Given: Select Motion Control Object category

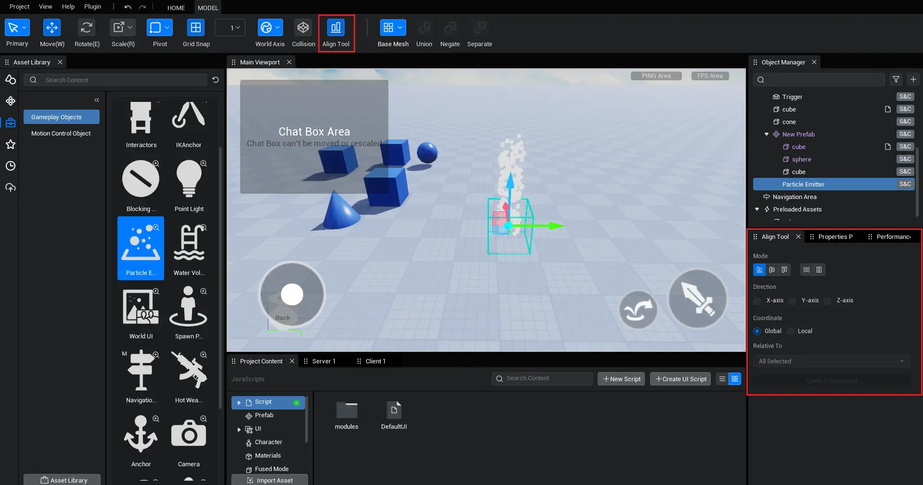Looking at the screenshot, I should pos(61,133).
